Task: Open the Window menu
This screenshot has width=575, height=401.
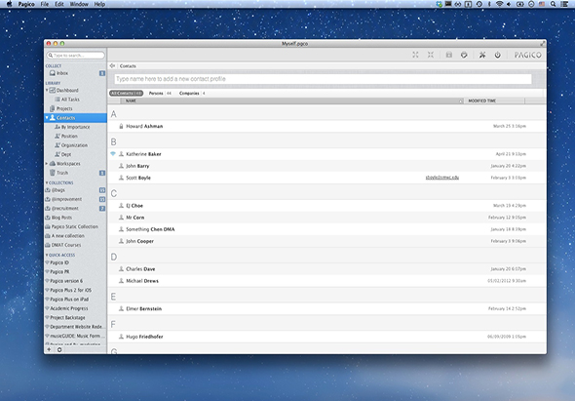Action: pyautogui.click(x=79, y=4)
